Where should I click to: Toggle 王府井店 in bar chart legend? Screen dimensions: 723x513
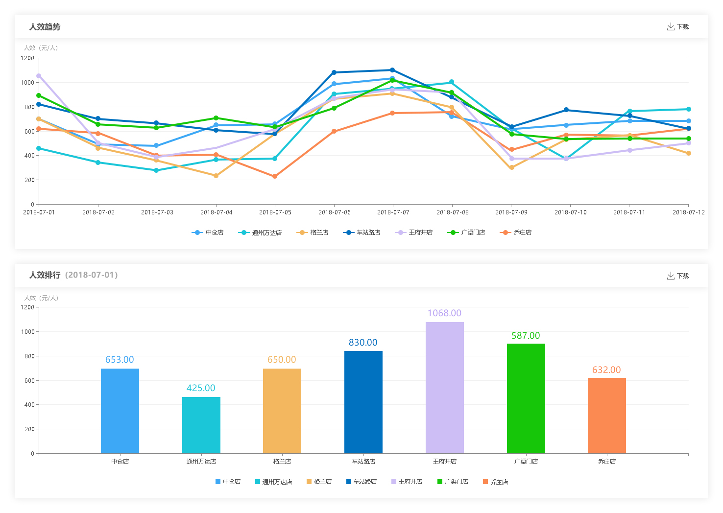tap(407, 482)
